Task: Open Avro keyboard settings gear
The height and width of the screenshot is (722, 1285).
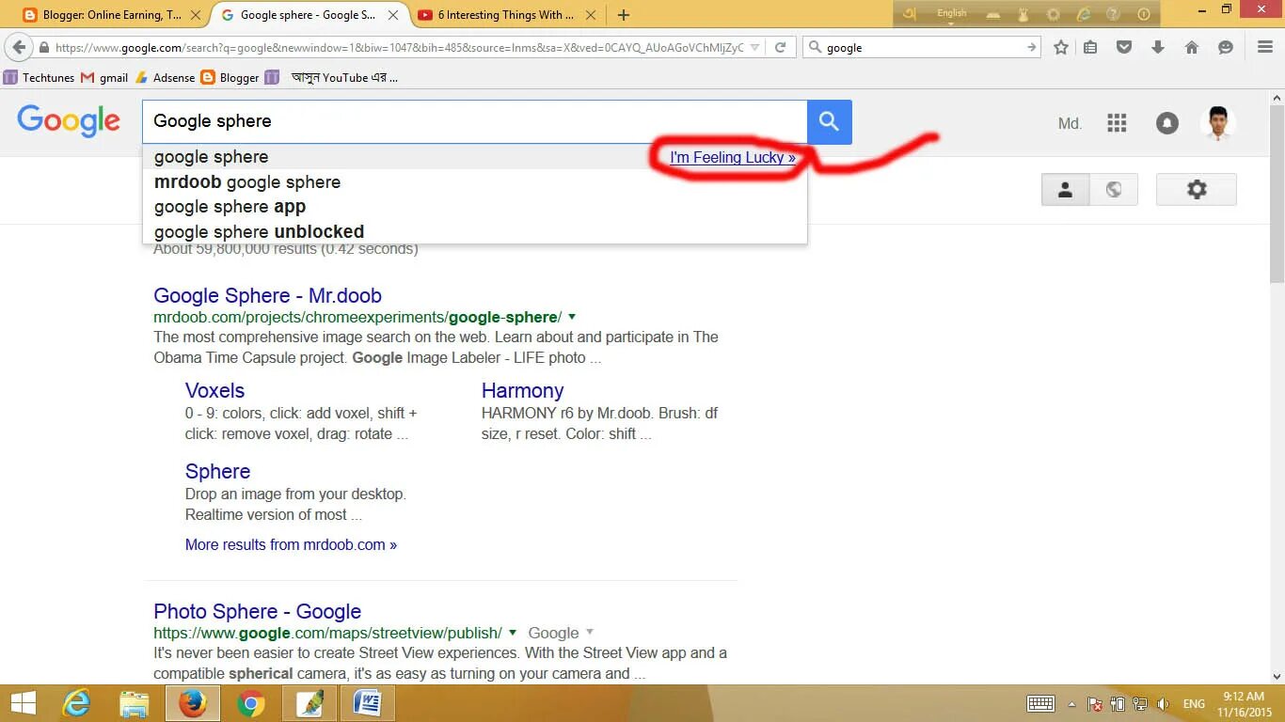Action: 1053,14
